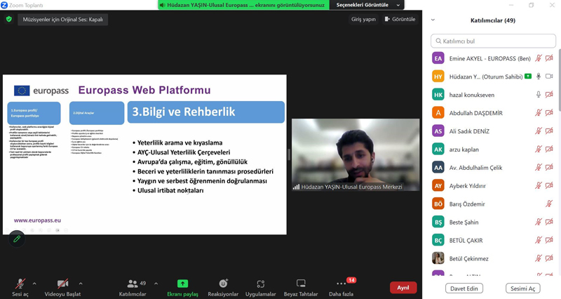Viewport: 561px width, 299px height.
Task: Click Emine AKYEL muted microphone icon
Action: point(539,58)
